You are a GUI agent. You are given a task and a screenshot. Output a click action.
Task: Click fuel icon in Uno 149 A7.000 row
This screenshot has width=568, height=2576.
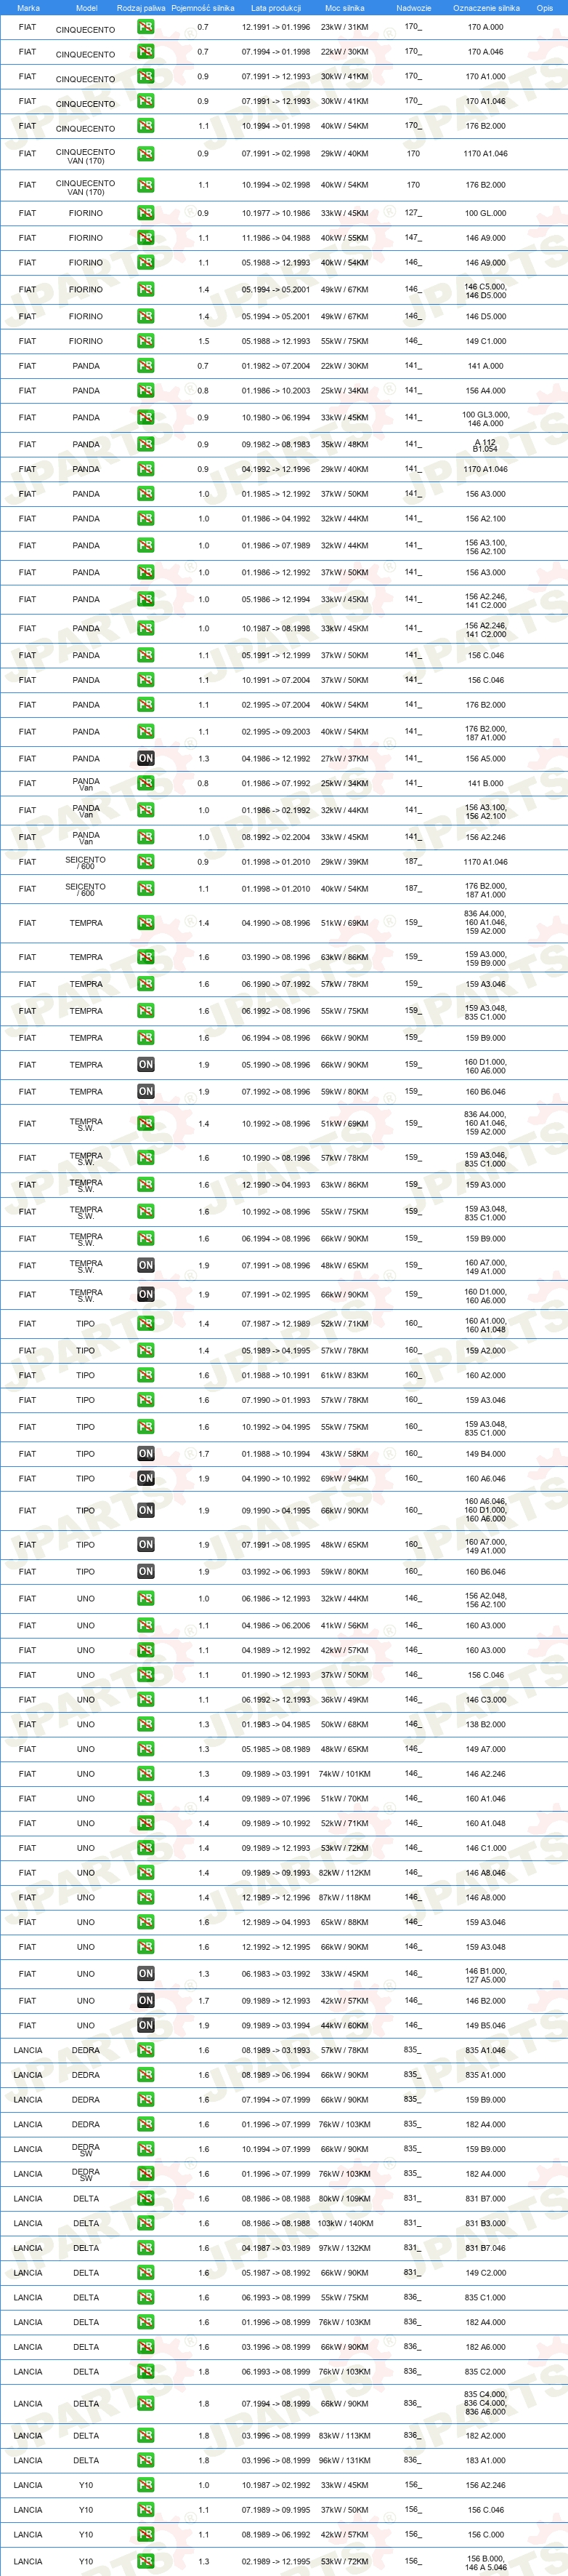[x=146, y=1749]
